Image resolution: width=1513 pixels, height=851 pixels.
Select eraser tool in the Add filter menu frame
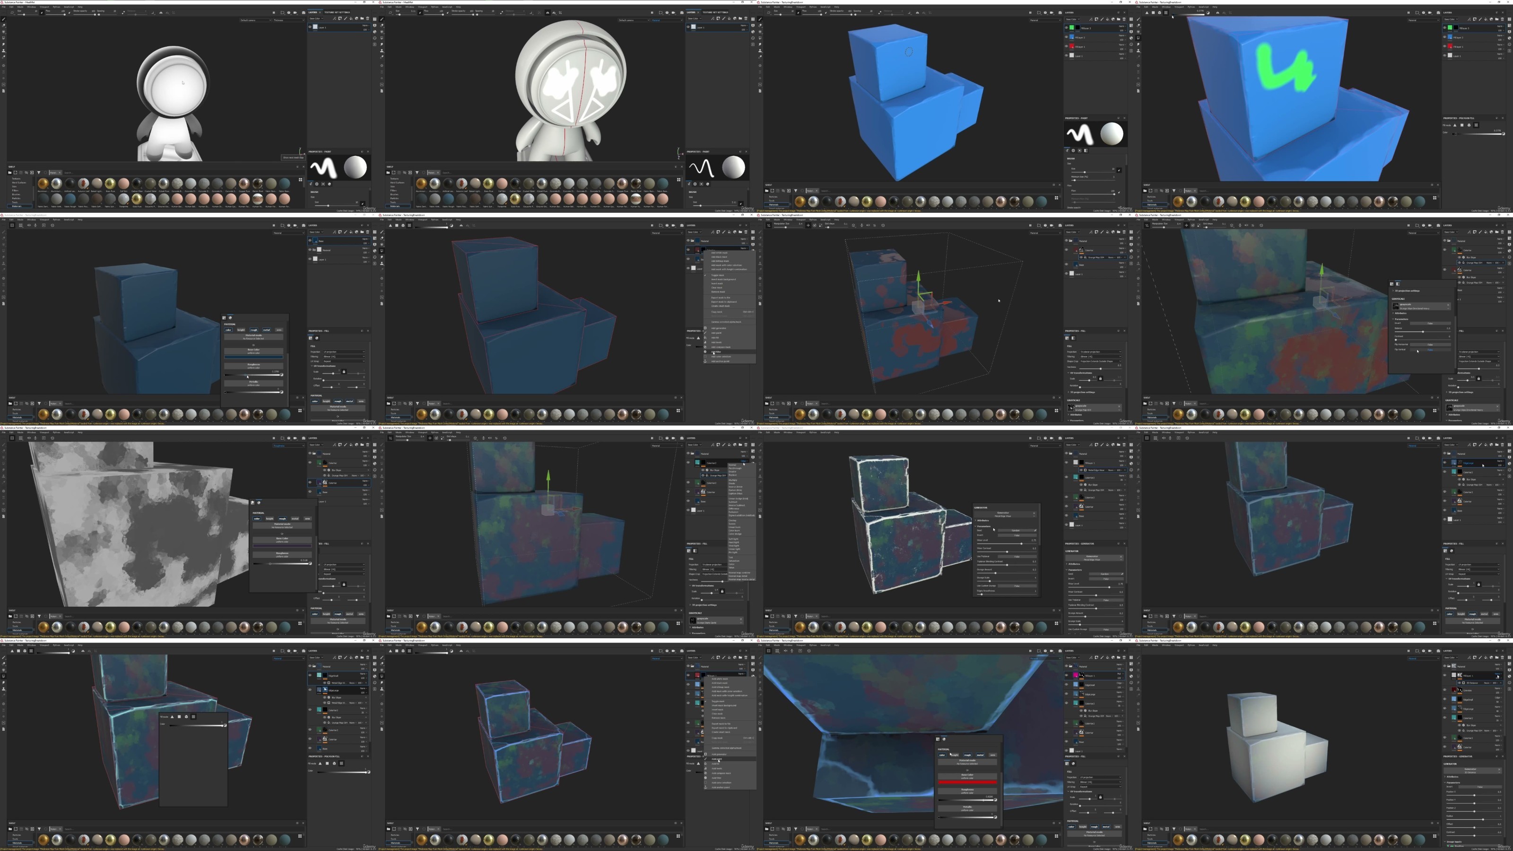pos(382,238)
